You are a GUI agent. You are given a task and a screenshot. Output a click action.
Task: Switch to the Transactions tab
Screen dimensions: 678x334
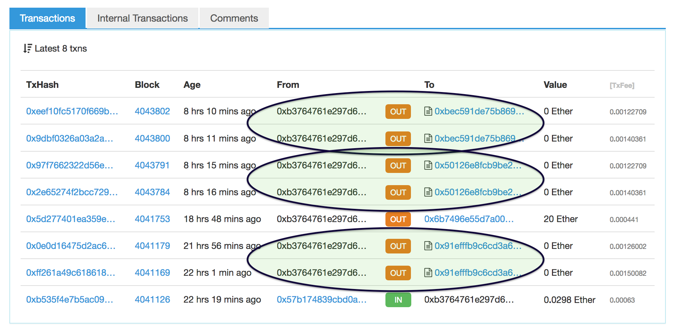(47, 18)
